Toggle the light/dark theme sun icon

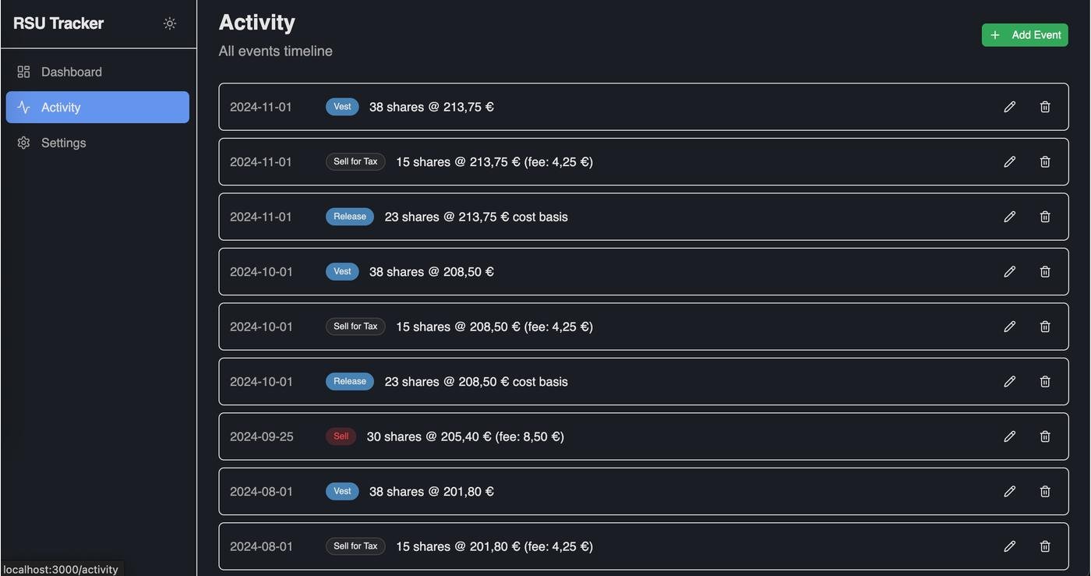(x=170, y=23)
